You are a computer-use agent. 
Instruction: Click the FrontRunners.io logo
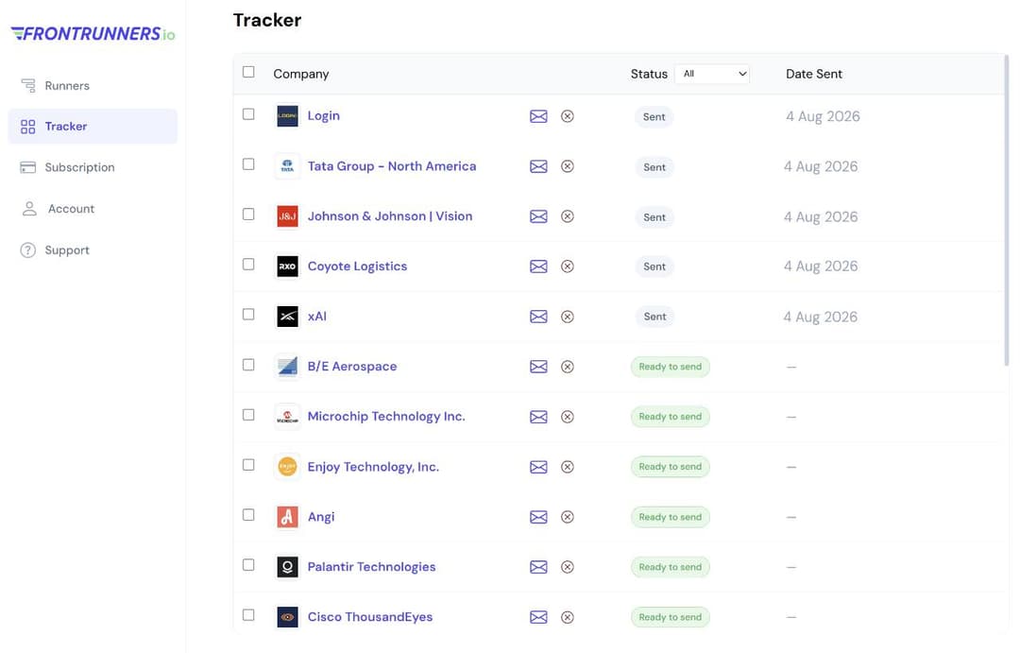pyautogui.click(x=93, y=34)
